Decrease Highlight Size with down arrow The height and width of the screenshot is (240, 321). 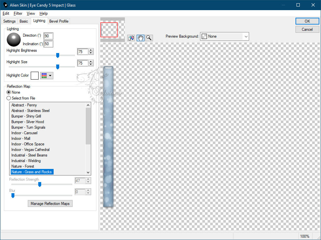[91, 65]
